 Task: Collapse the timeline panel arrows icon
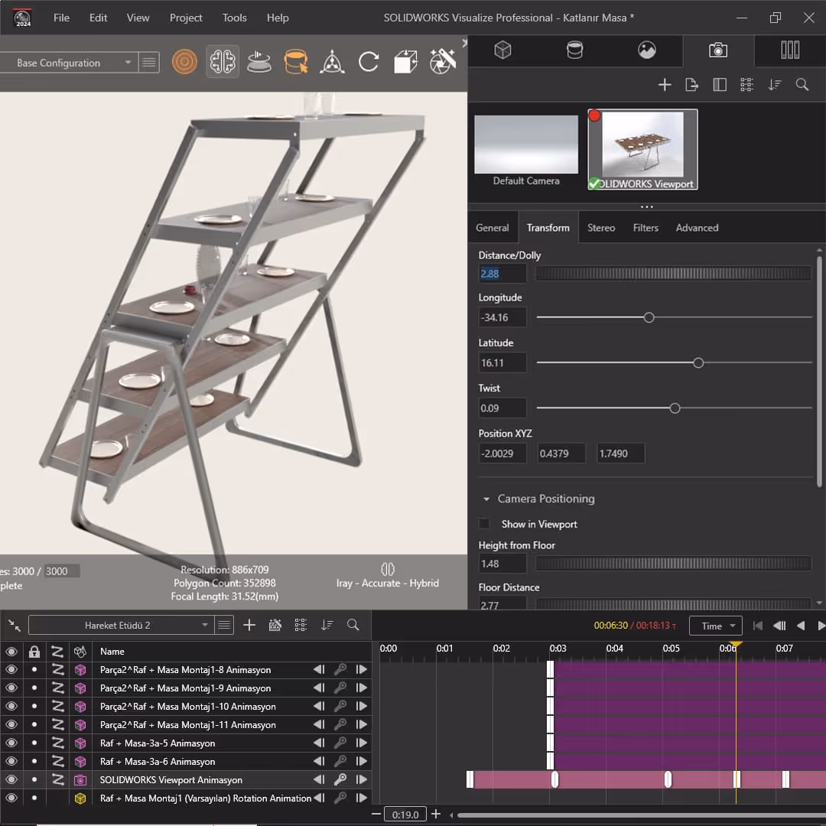click(x=15, y=626)
